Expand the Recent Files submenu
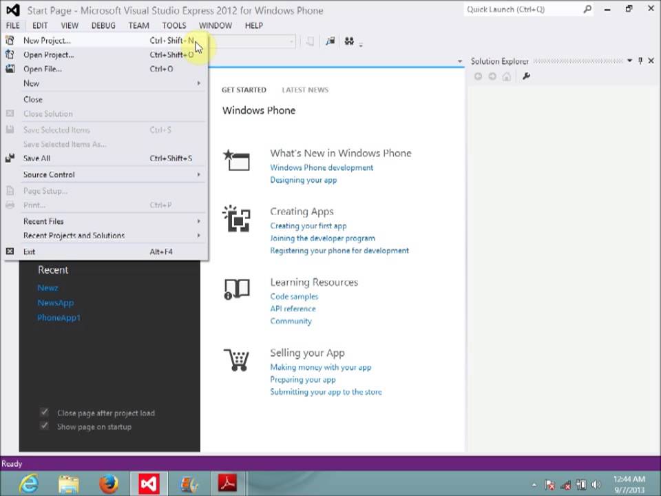 pyautogui.click(x=105, y=221)
